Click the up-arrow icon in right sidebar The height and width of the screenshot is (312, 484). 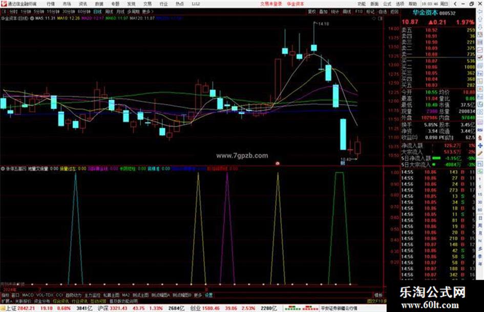[x=480, y=19]
